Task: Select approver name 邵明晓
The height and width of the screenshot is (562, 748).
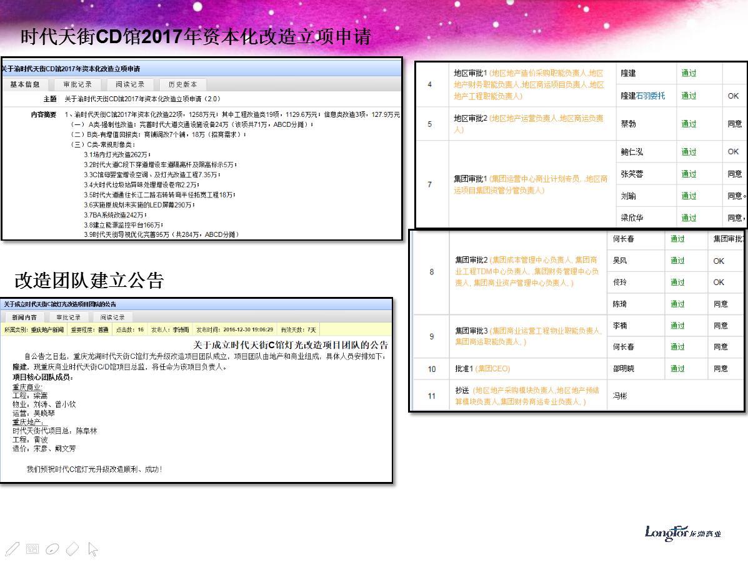Action: pos(623,369)
